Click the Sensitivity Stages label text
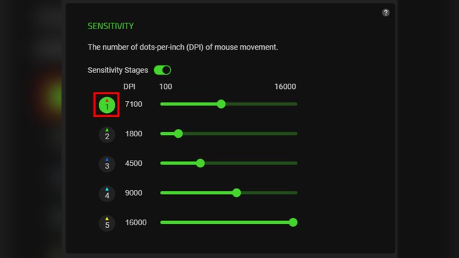459x258 pixels. [x=118, y=70]
